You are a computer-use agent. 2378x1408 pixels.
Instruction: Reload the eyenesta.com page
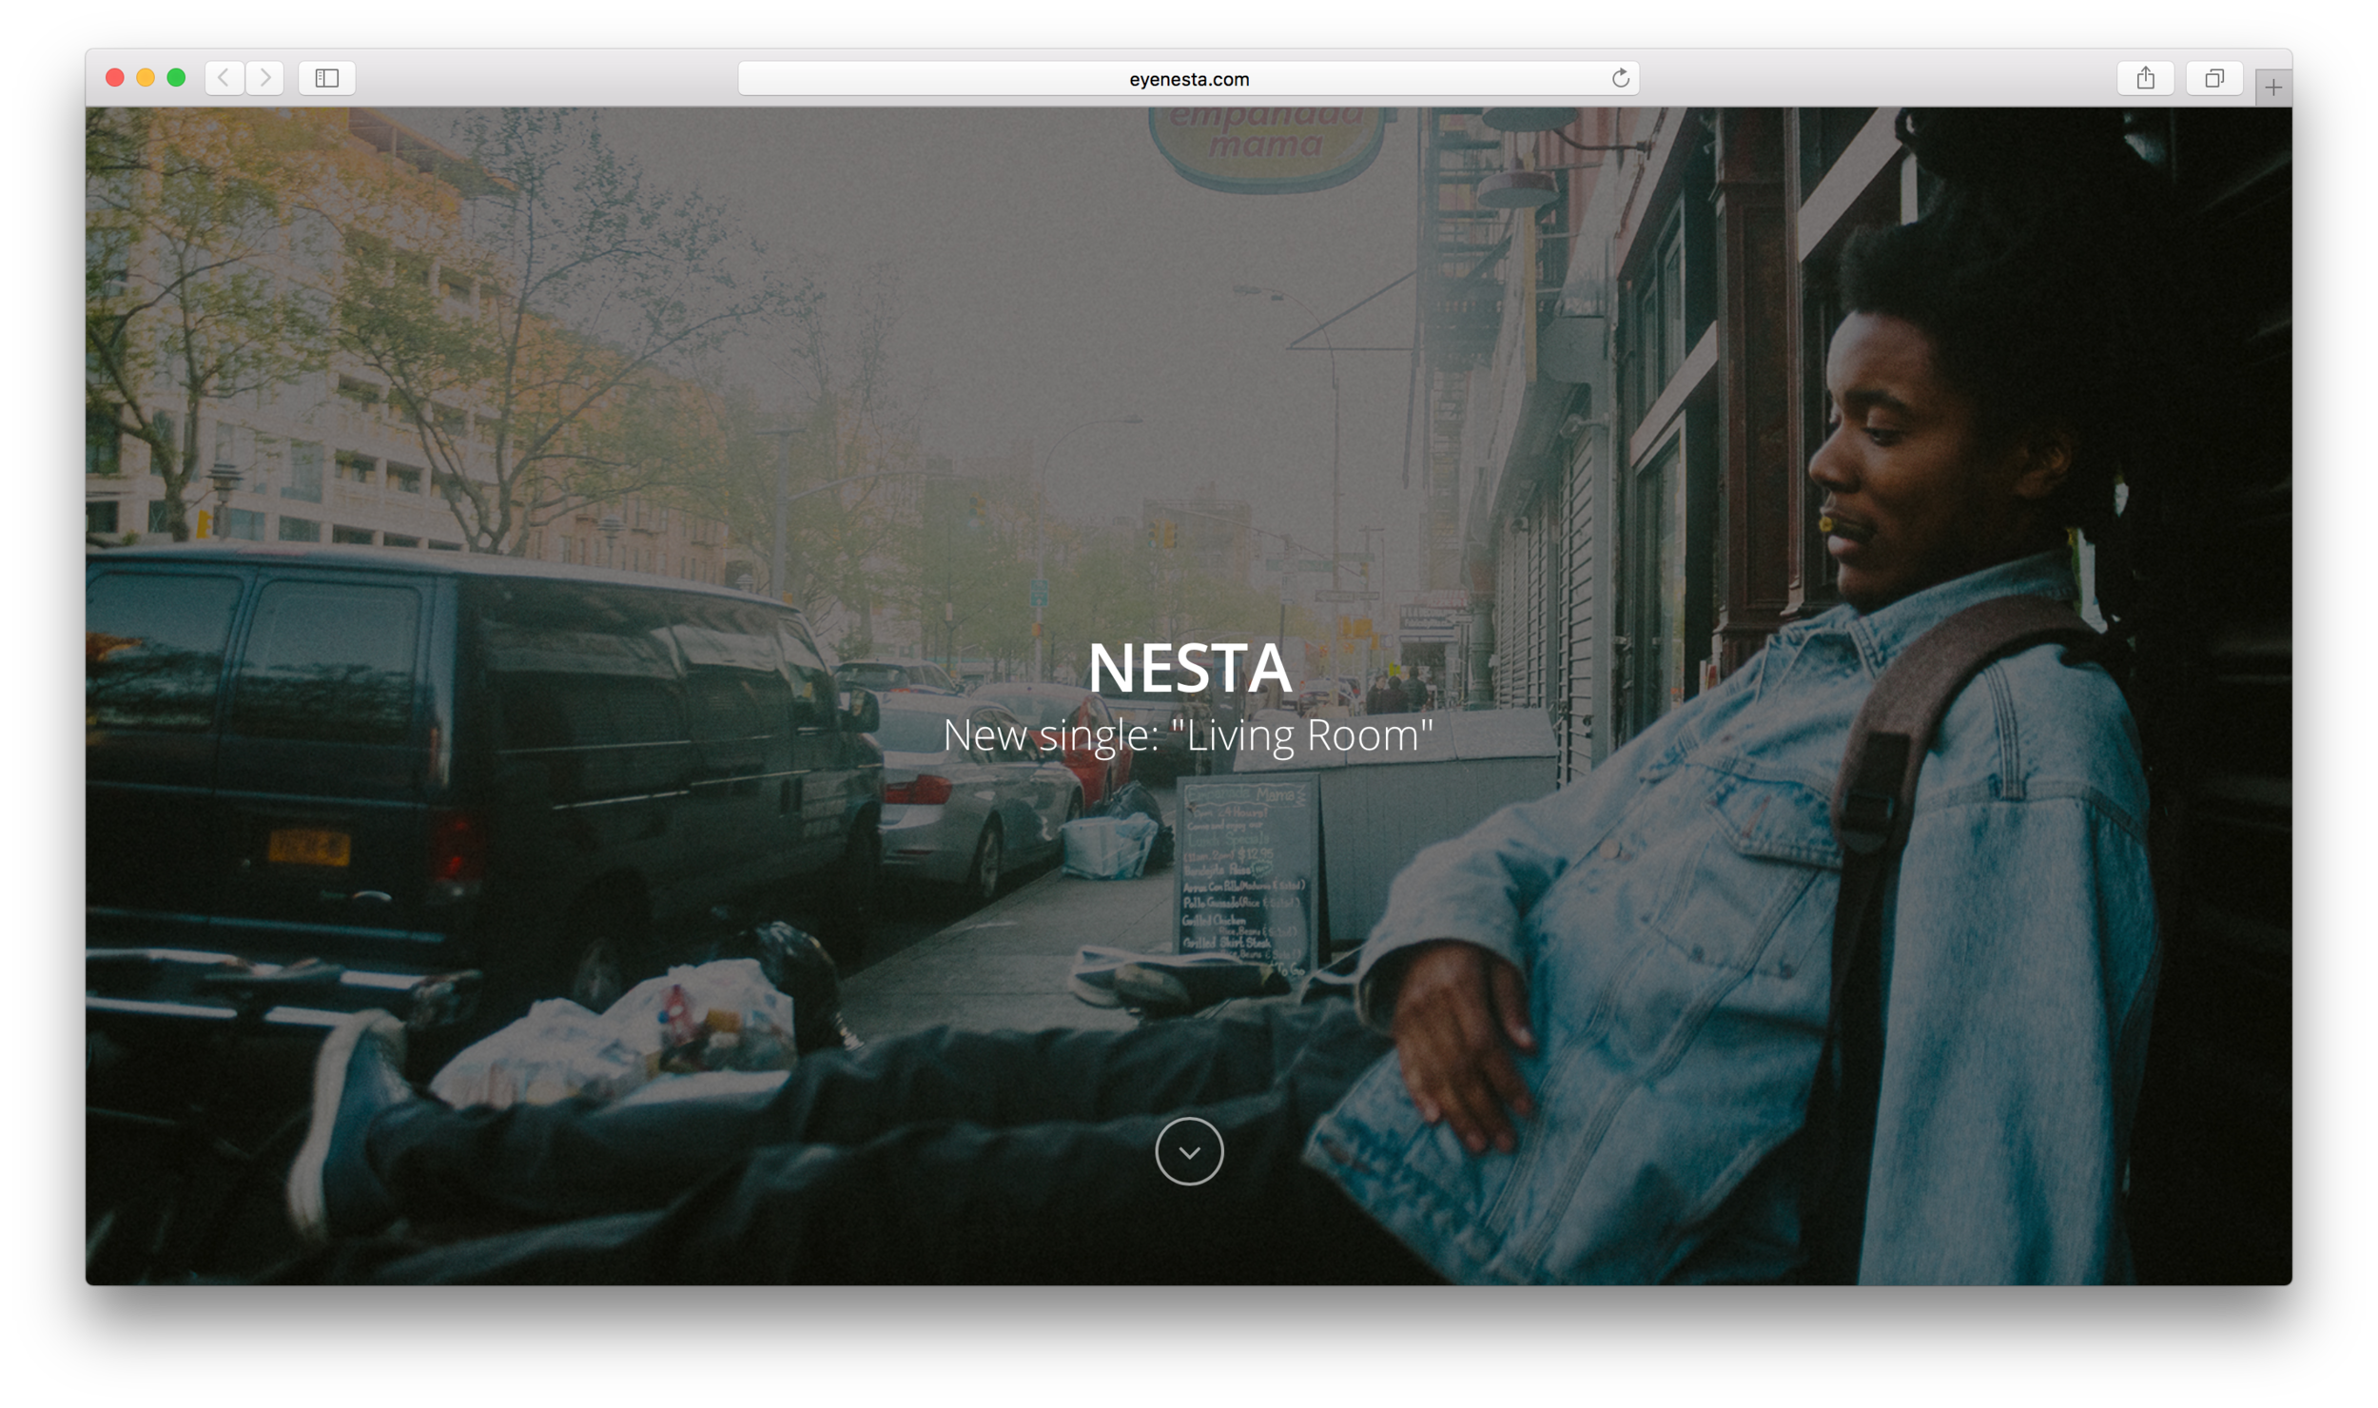pyautogui.click(x=1620, y=78)
